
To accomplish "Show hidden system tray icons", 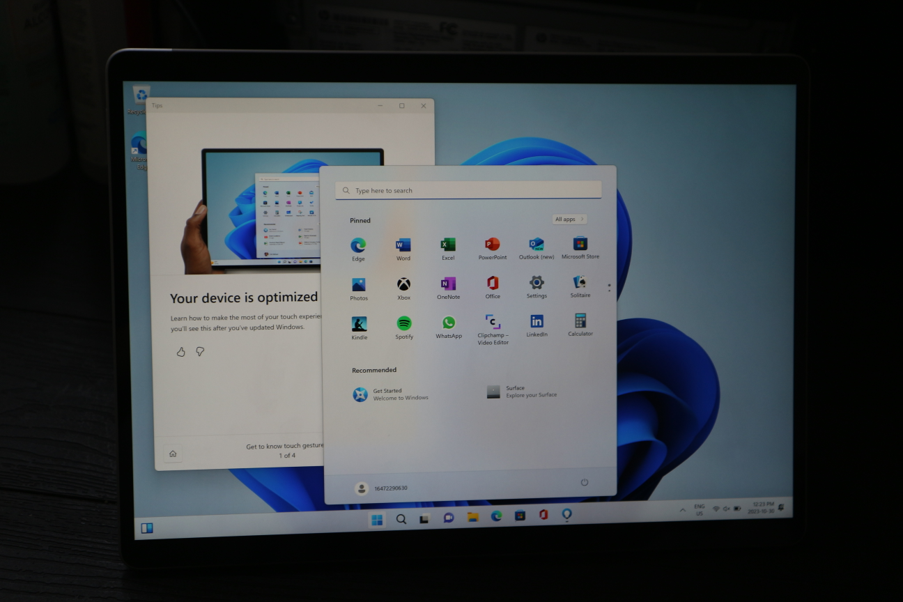I will (683, 510).
